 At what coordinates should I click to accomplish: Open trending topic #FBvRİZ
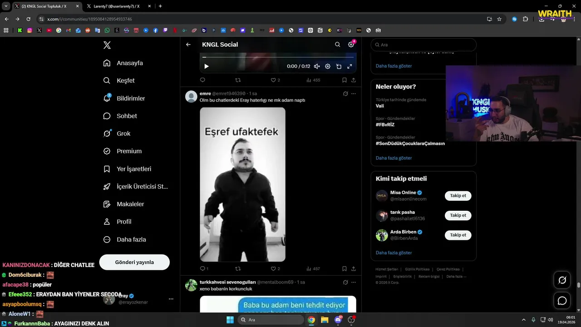pos(386,124)
